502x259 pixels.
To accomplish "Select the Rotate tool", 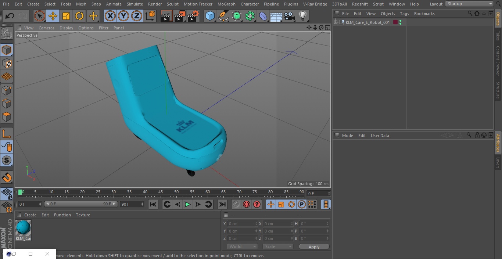I will (x=79, y=16).
